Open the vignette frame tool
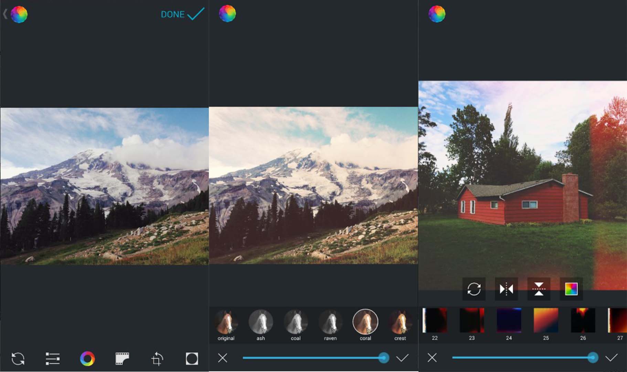The height and width of the screenshot is (372, 627). (192, 359)
